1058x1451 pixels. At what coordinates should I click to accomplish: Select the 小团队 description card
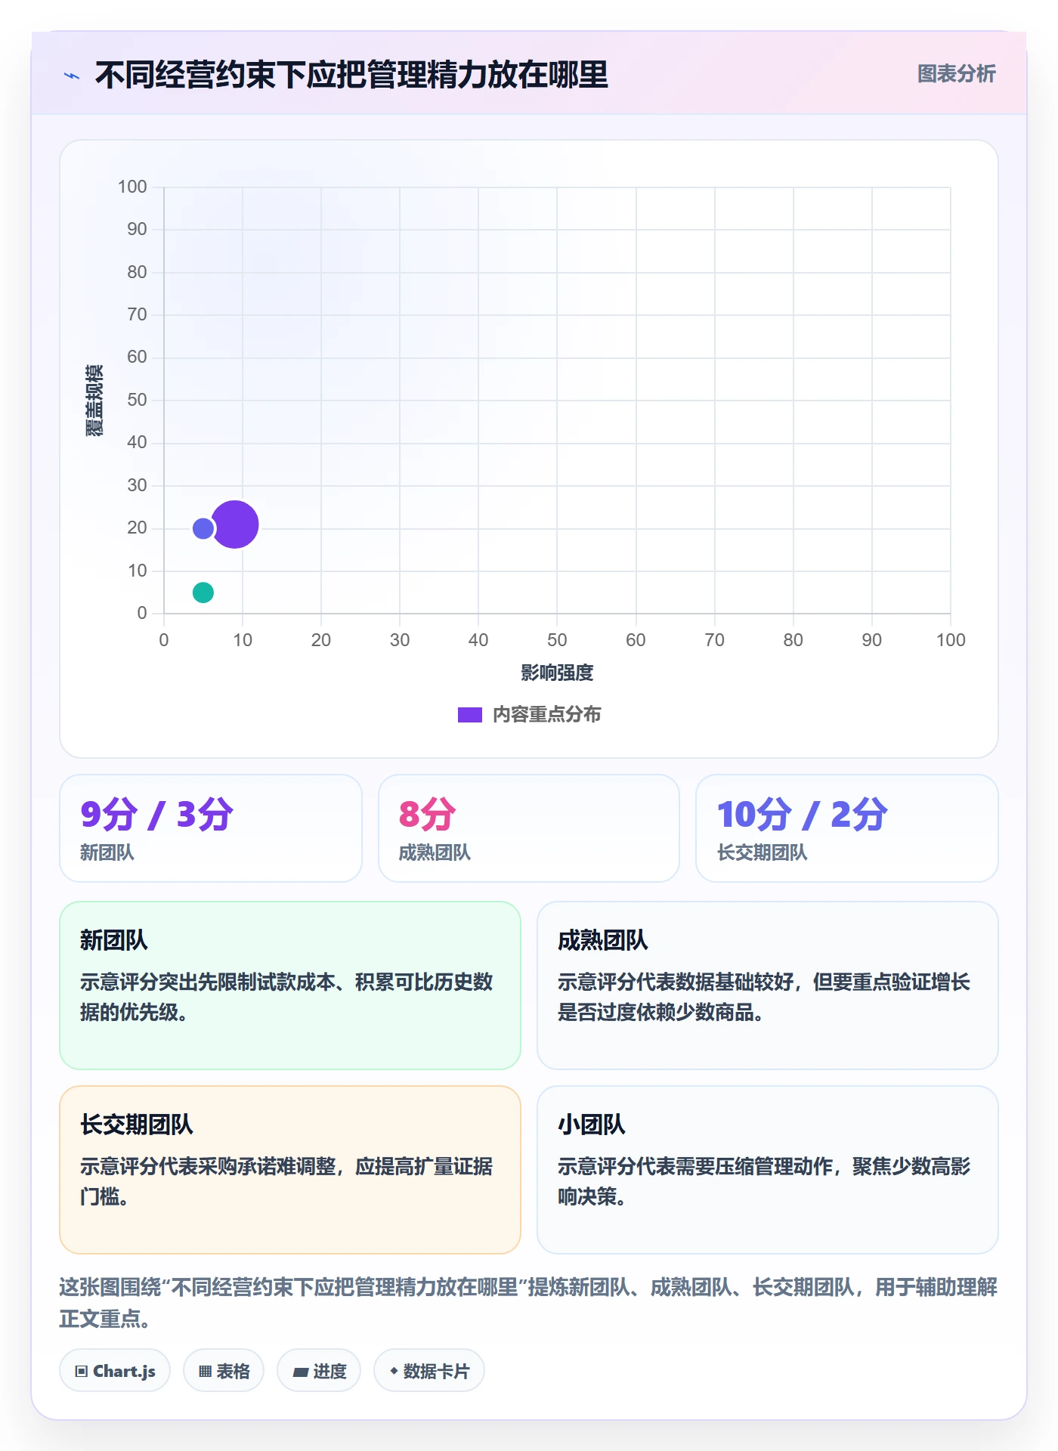tap(768, 1170)
